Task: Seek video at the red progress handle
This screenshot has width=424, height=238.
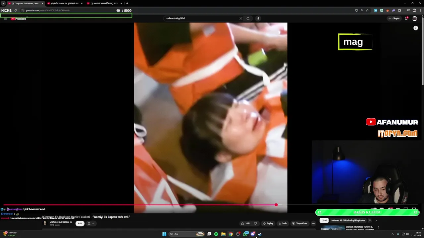Action: [x=276, y=205]
